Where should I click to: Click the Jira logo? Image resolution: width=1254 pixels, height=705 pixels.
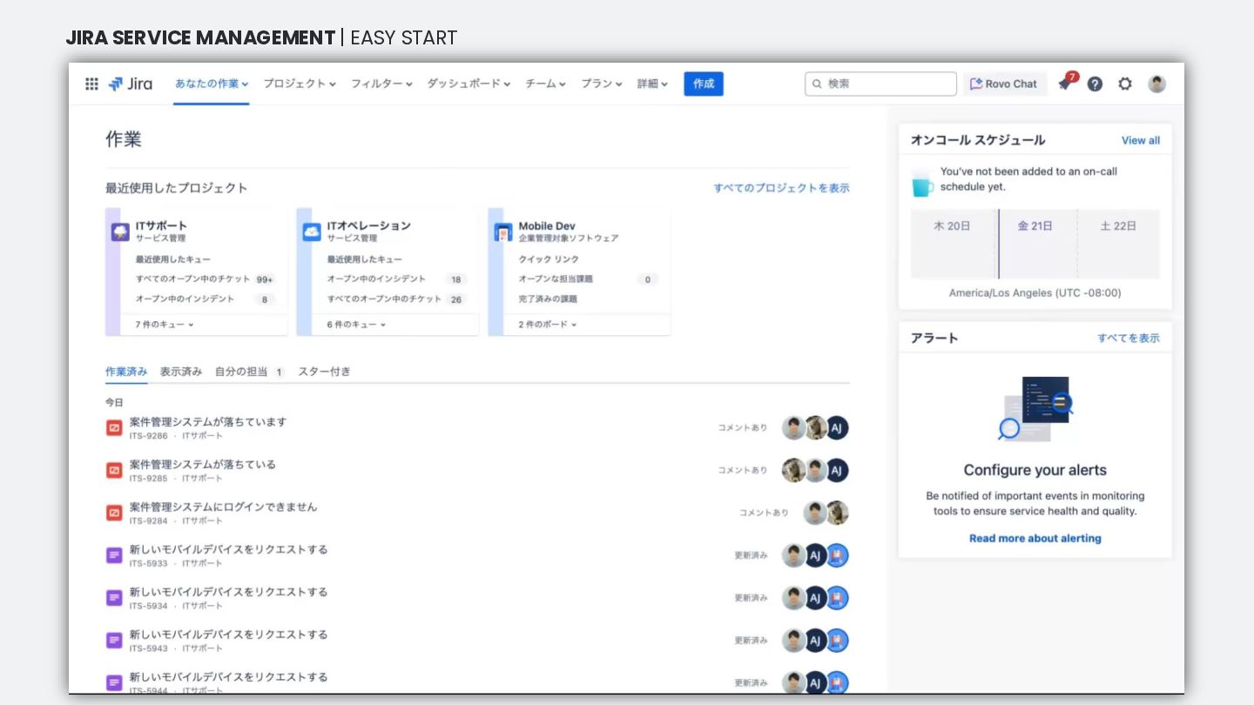pos(130,84)
